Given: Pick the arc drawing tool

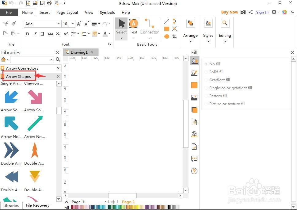Looking at the screenshot, I should [x=174, y=21].
